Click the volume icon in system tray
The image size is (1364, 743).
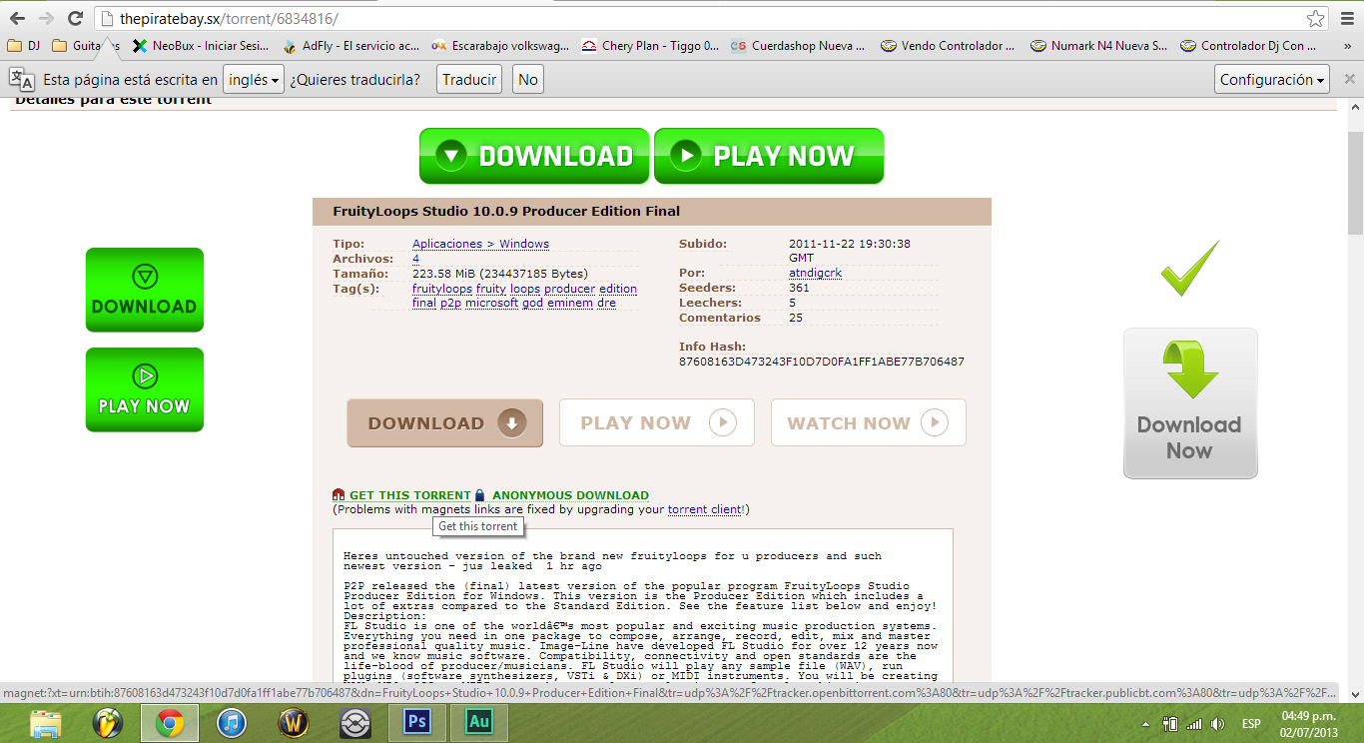[1217, 723]
